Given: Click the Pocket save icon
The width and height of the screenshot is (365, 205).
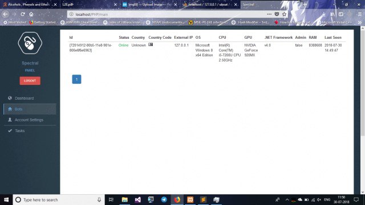Looking at the screenshot, I should [x=277, y=14].
